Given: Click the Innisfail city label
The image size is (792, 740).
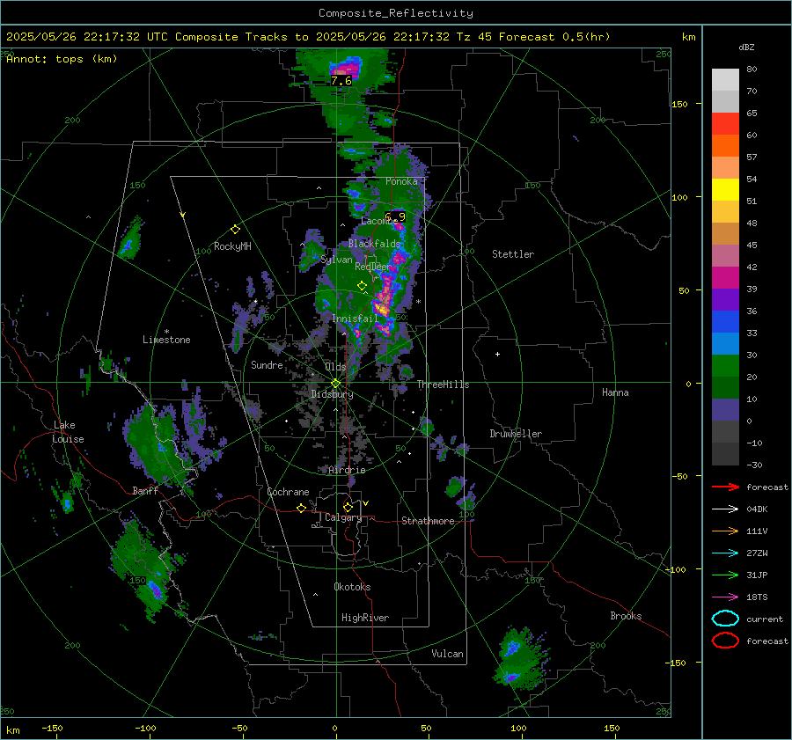Looking at the screenshot, I should 356,319.
